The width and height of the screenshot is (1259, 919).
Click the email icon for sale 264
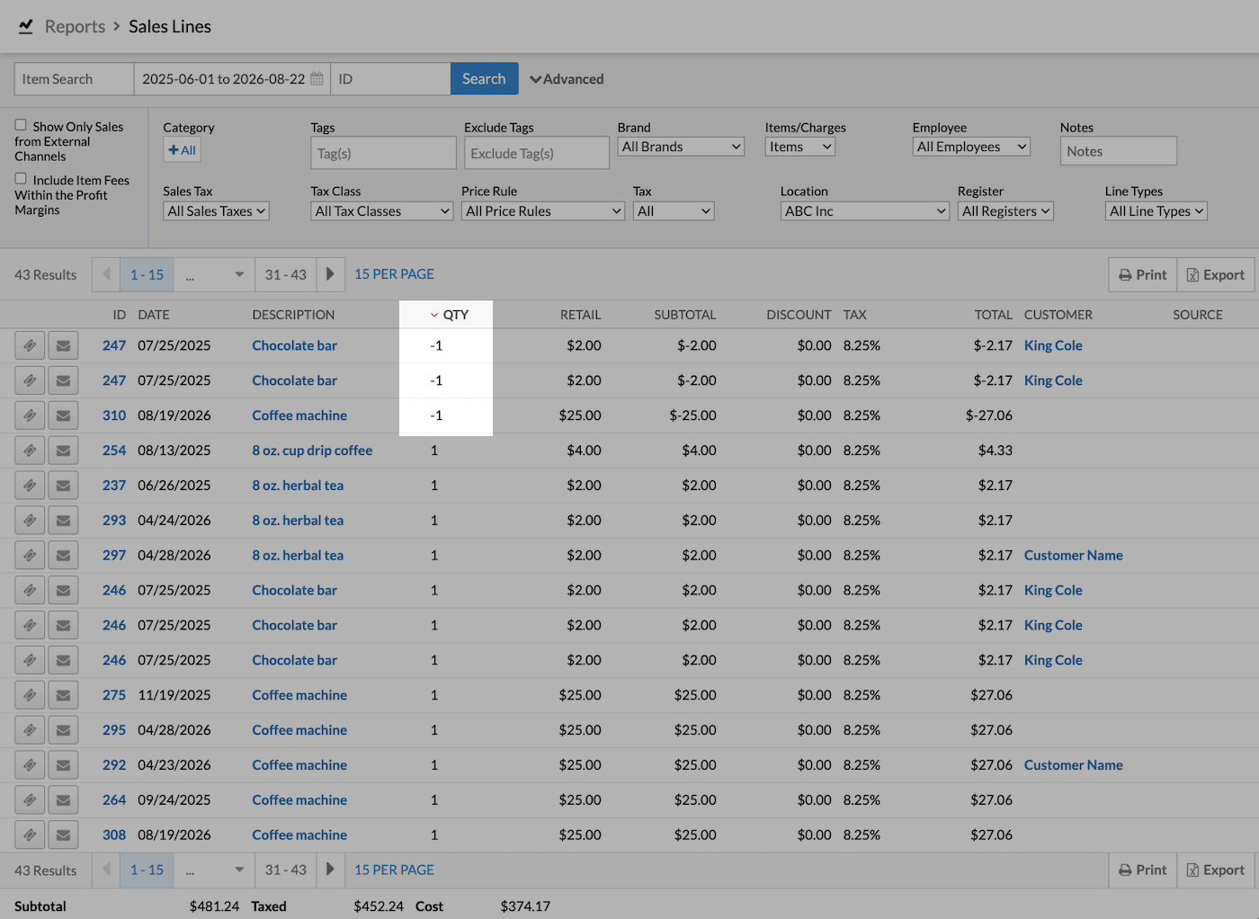click(x=63, y=800)
